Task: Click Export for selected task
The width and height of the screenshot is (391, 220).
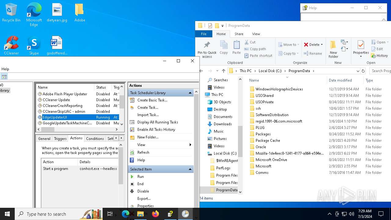Action: pyautogui.click(x=144, y=199)
